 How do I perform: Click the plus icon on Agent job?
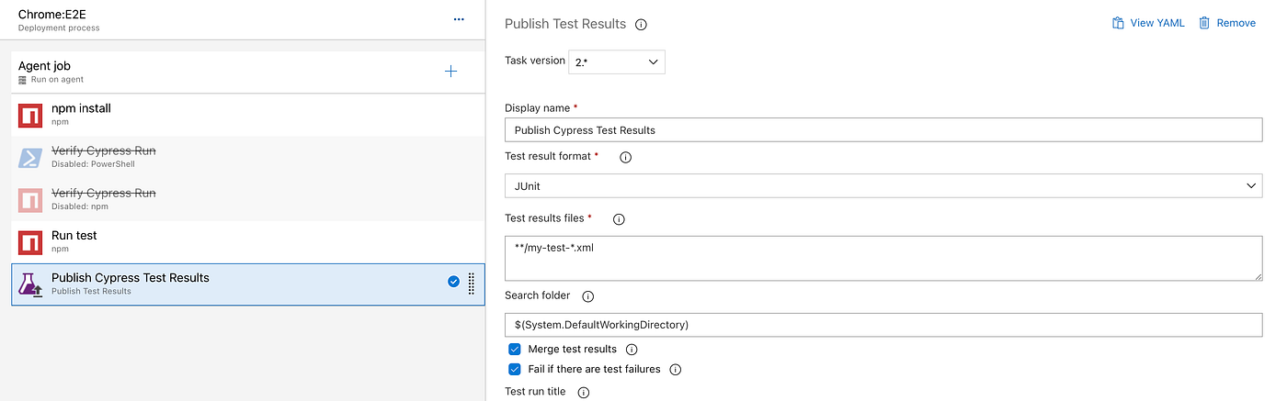coord(450,72)
